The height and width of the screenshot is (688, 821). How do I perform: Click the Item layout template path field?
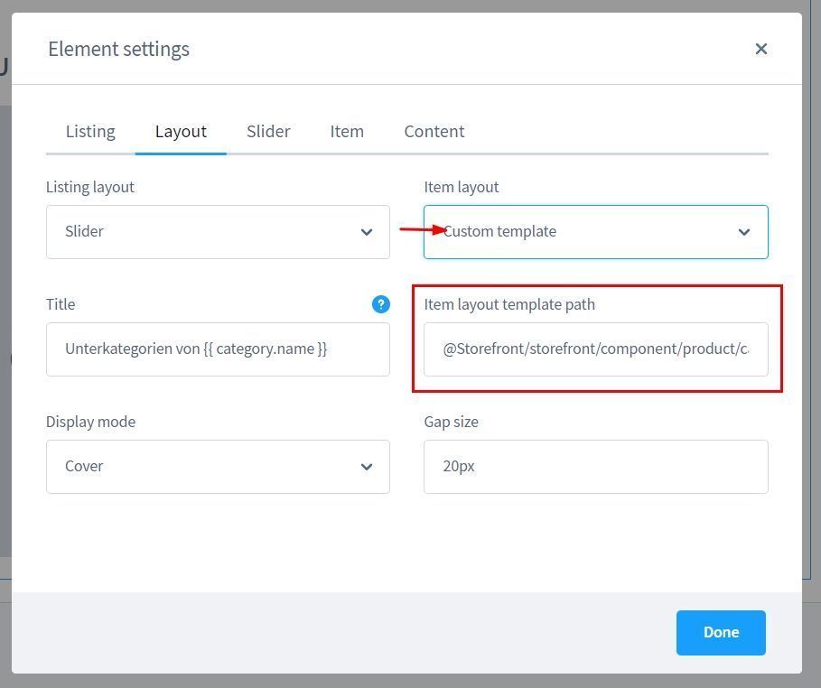595,349
